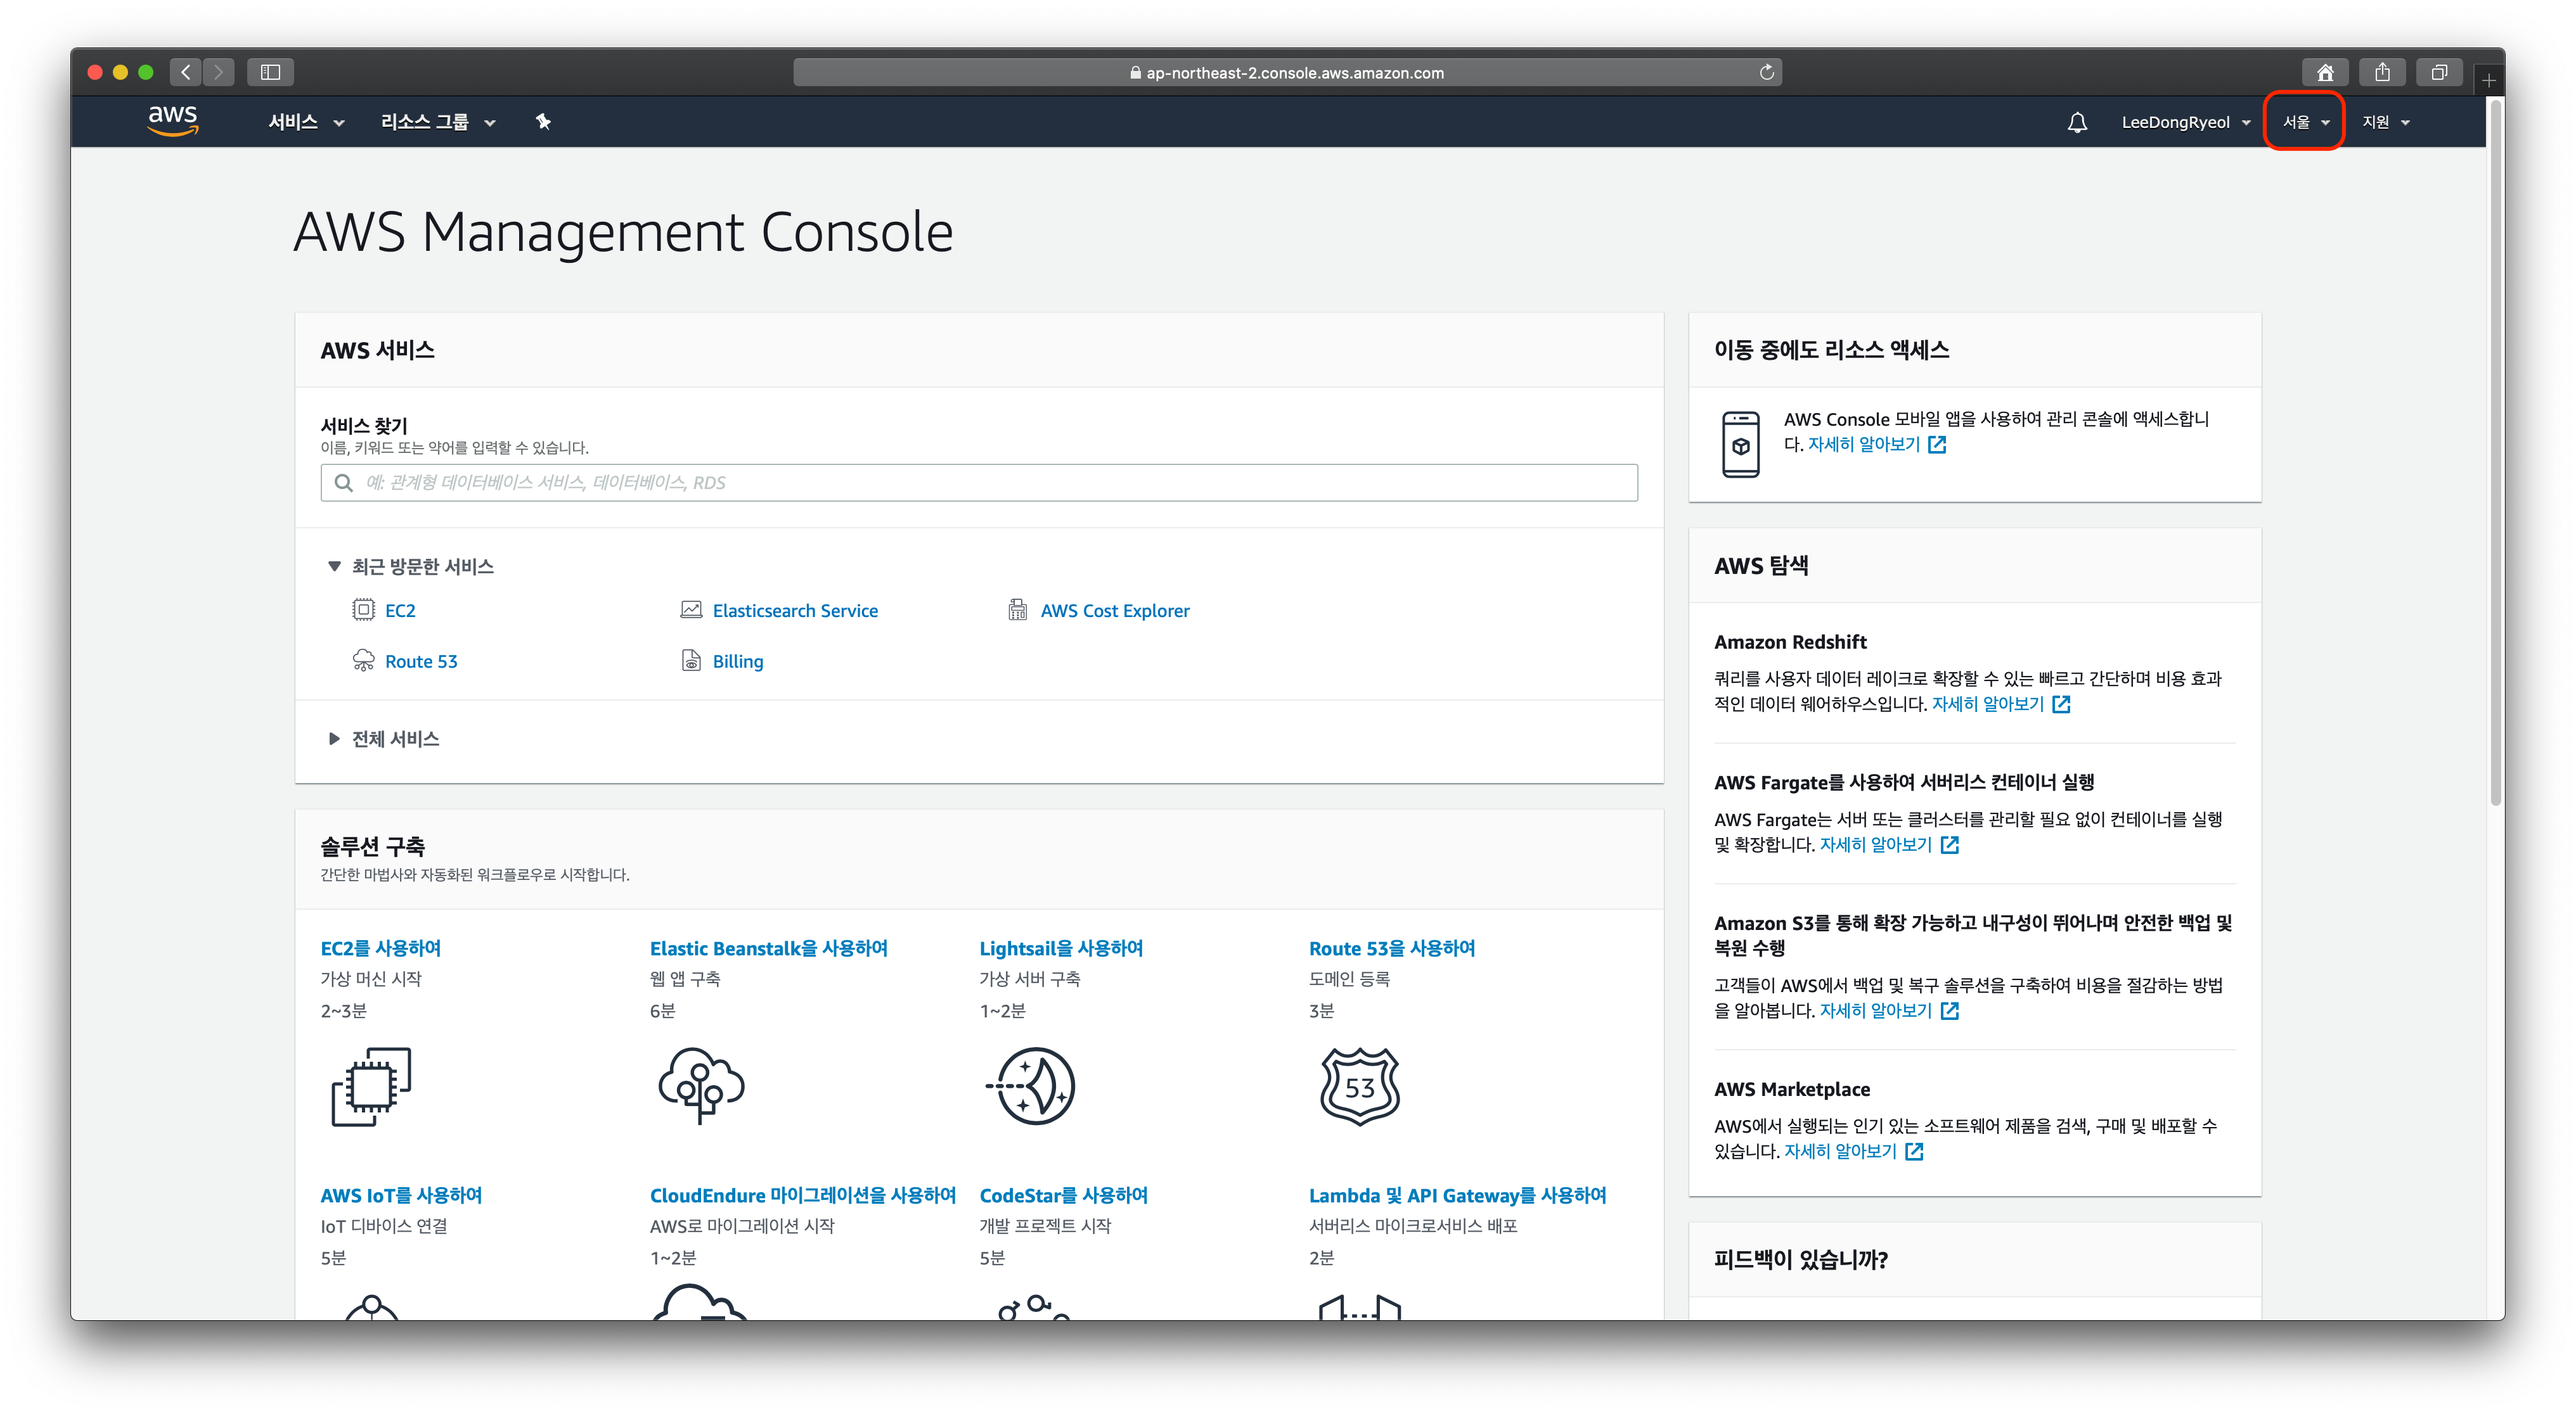Click Lightsail을 사용하여 solution link
The image size is (2576, 1414).
[x=1061, y=947]
